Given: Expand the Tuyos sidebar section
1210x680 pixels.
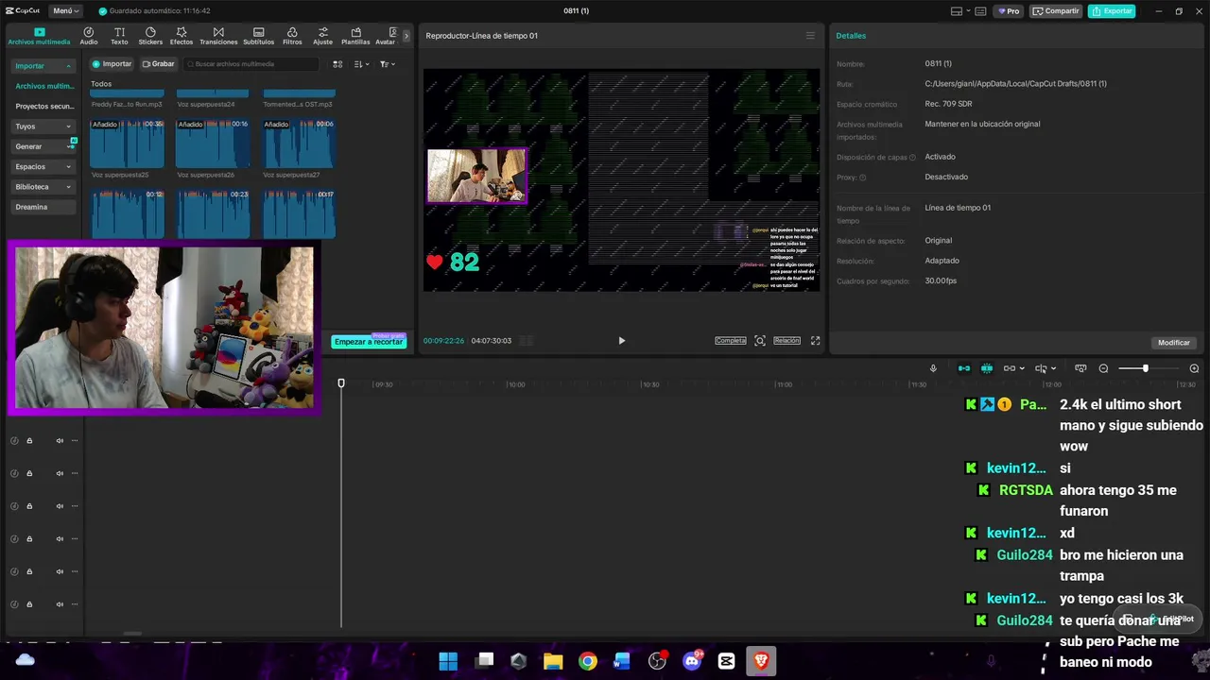Looking at the screenshot, I should [68, 127].
